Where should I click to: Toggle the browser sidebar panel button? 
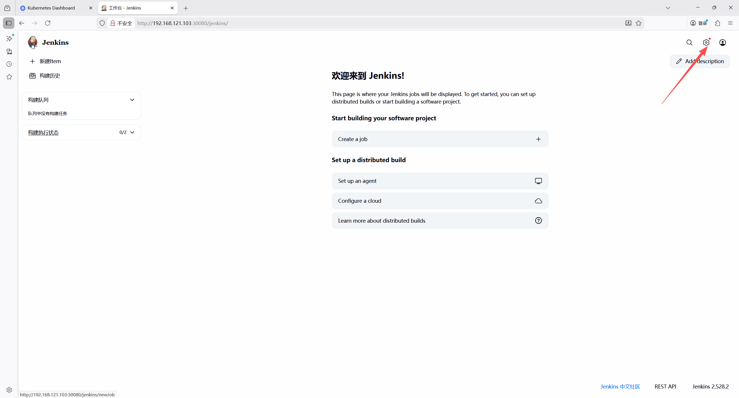tap(9, 23)
